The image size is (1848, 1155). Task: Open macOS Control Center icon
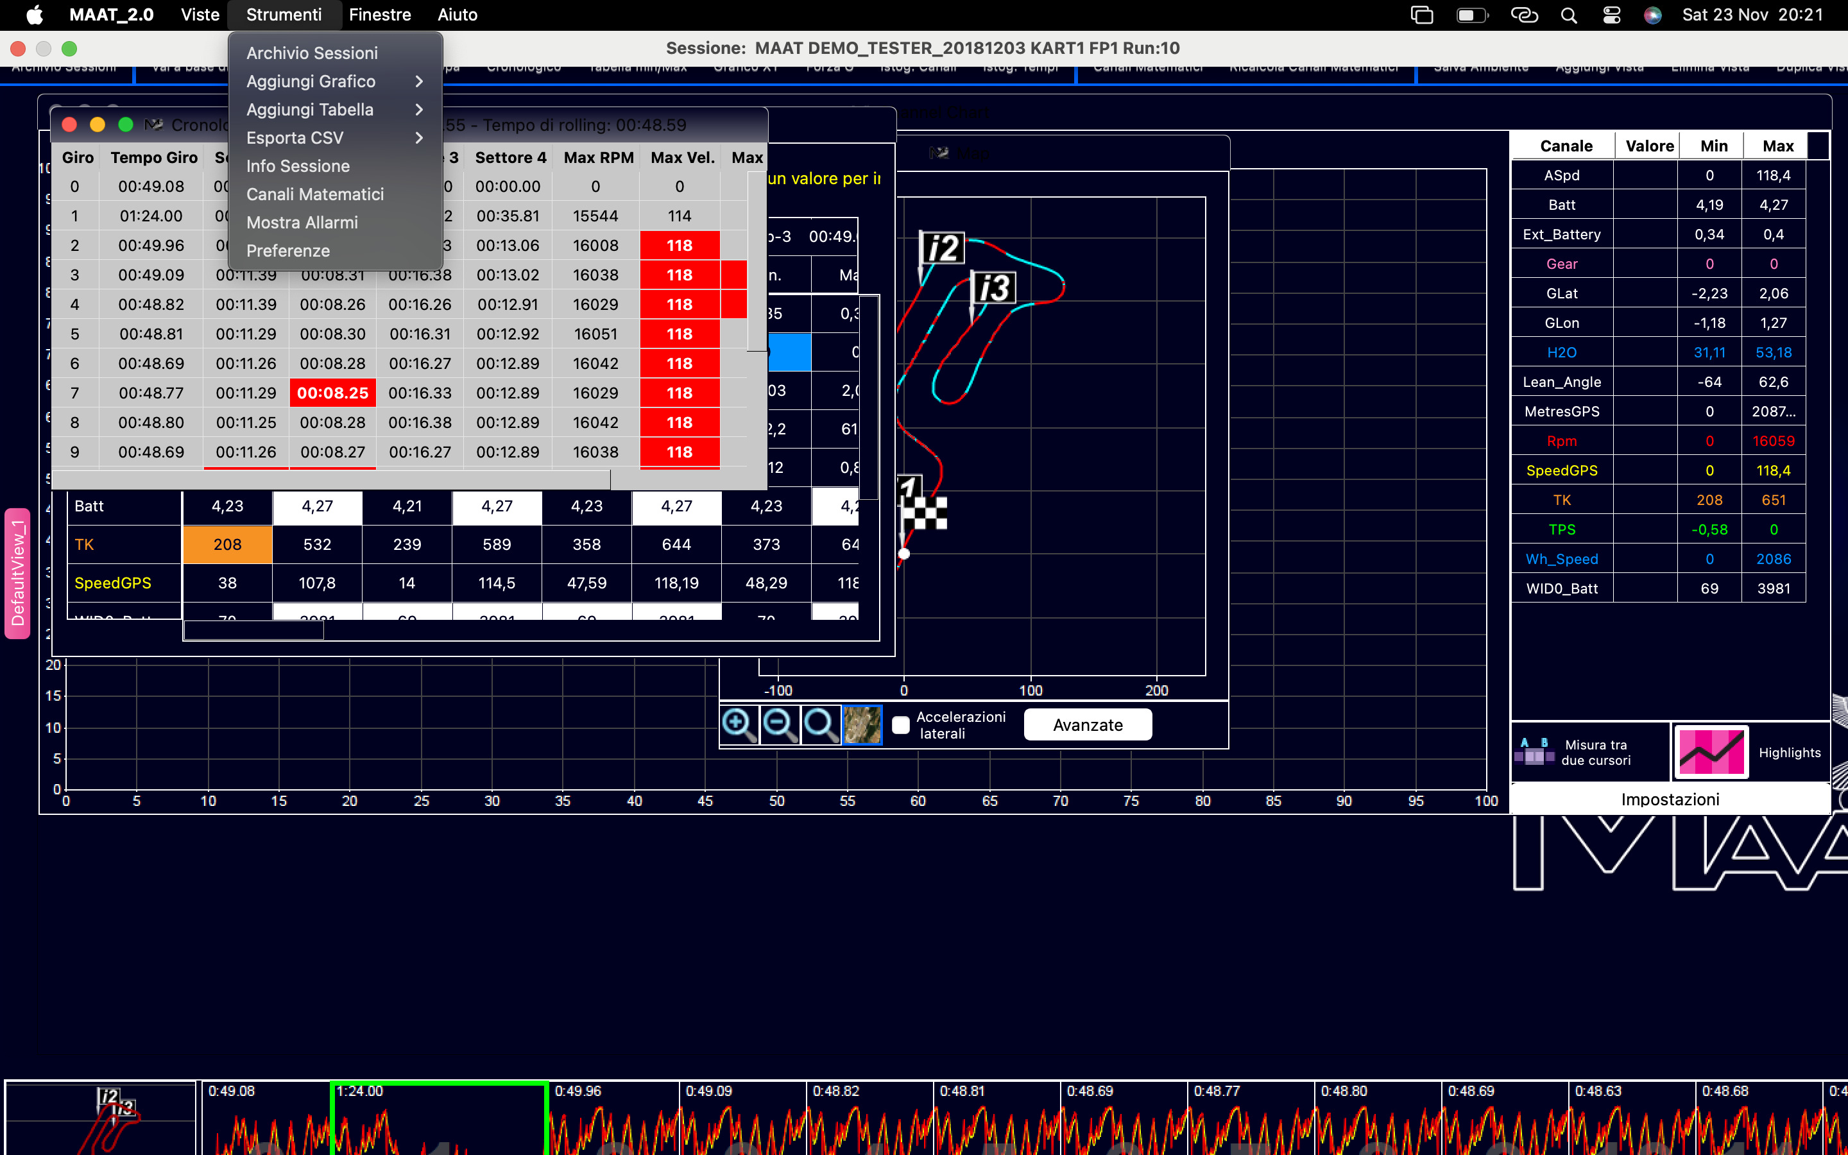coord(1611,15)
